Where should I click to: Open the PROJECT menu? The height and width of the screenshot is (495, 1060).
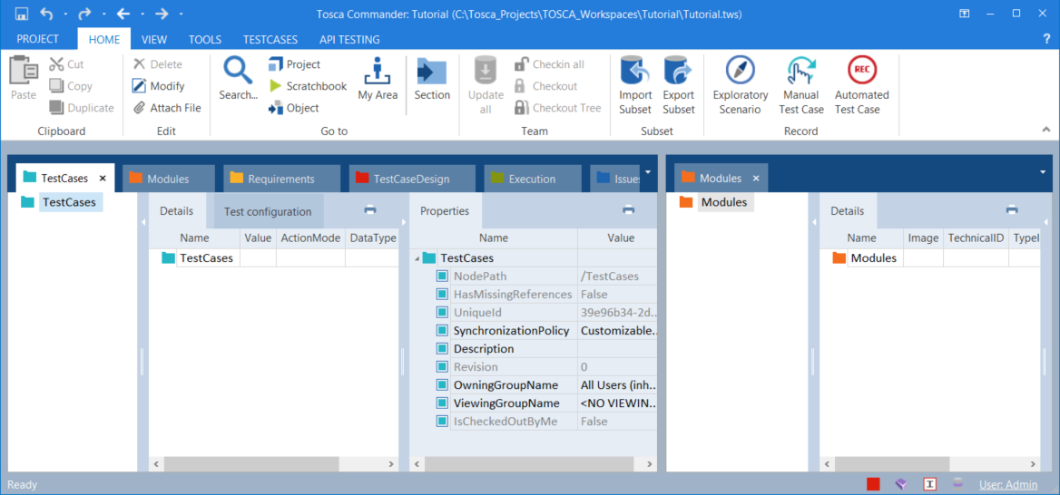pos(38,39)
